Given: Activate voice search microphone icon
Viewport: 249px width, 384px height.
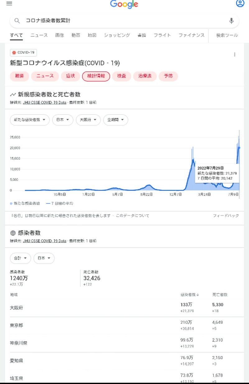Looking at the screenshot, I should [231, 21].
